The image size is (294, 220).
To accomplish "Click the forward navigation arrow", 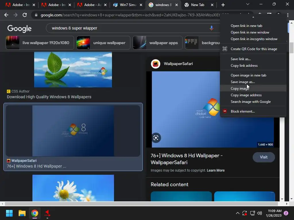I will pyautogui.click(x=16, y=15).
